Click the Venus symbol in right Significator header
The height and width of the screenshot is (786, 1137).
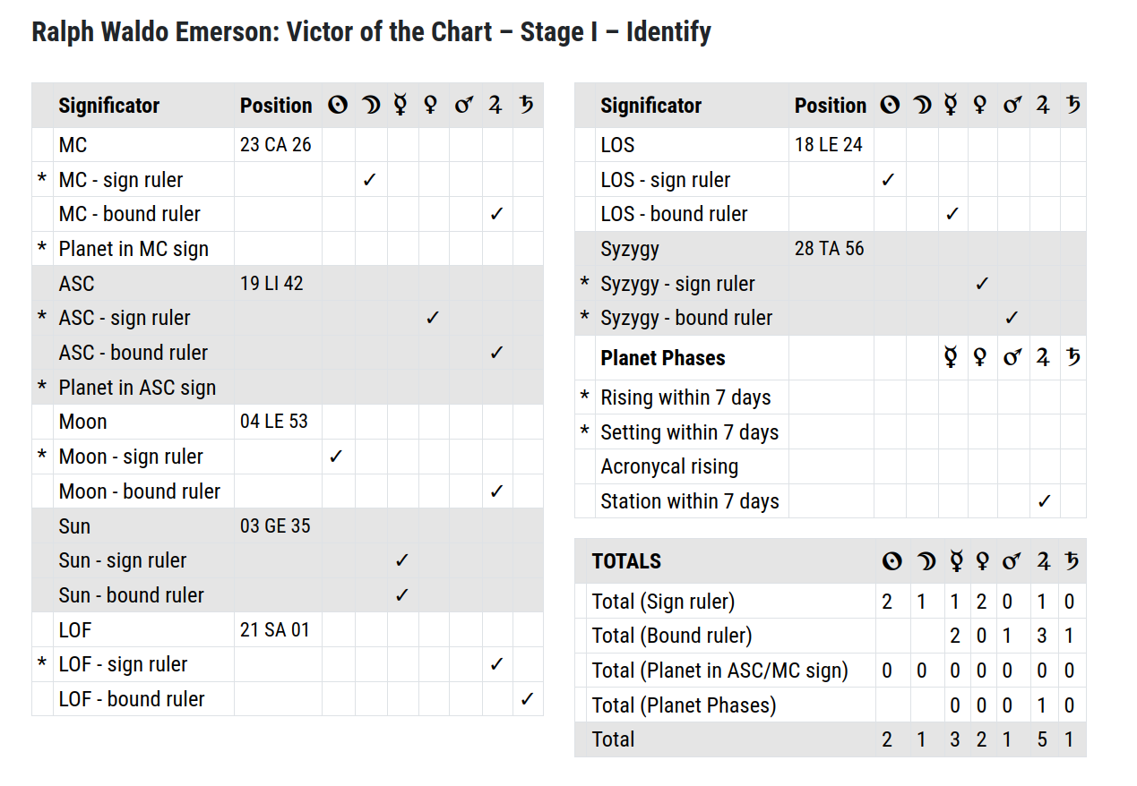(x=980, y=106)
